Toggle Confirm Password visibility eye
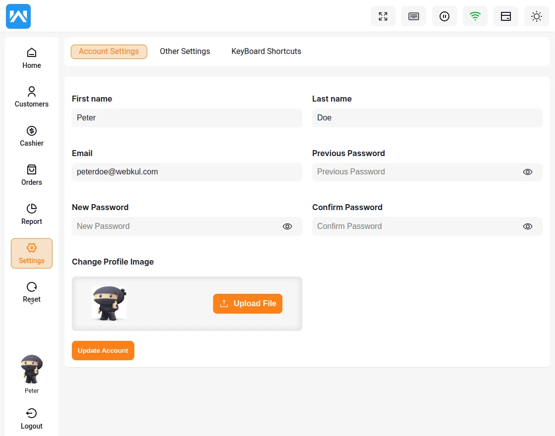Screen dimensions: 555x436 point(527,226)
